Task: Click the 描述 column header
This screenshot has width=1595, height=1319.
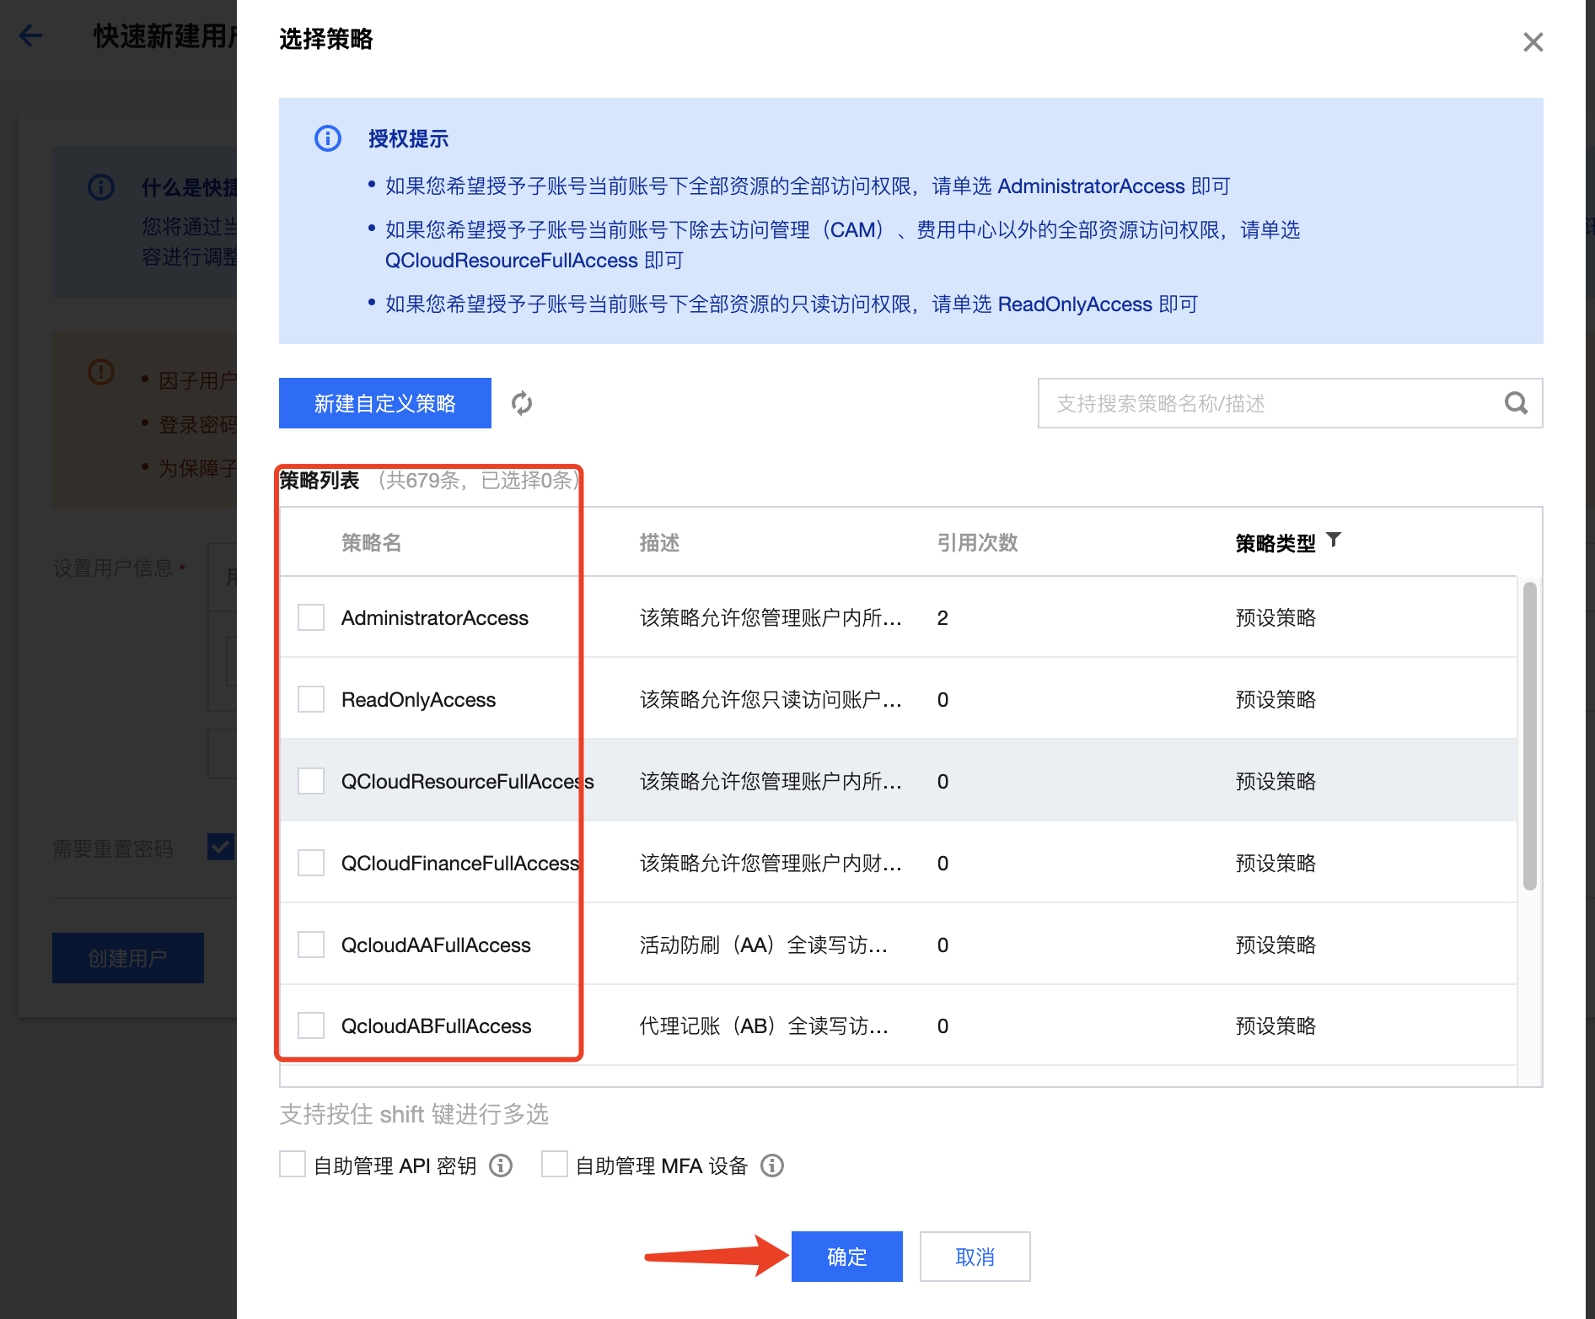Action: [x=660, y=543]
